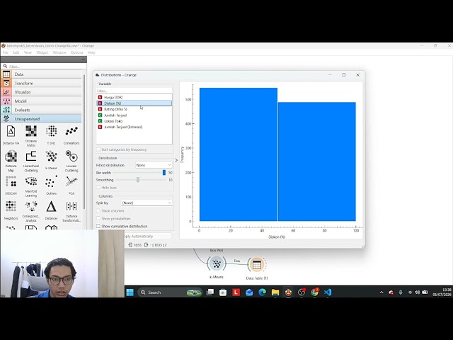This screenshot has height=340, width=453.
Task: Open Windows Start menu
Action: pos(130,293)
